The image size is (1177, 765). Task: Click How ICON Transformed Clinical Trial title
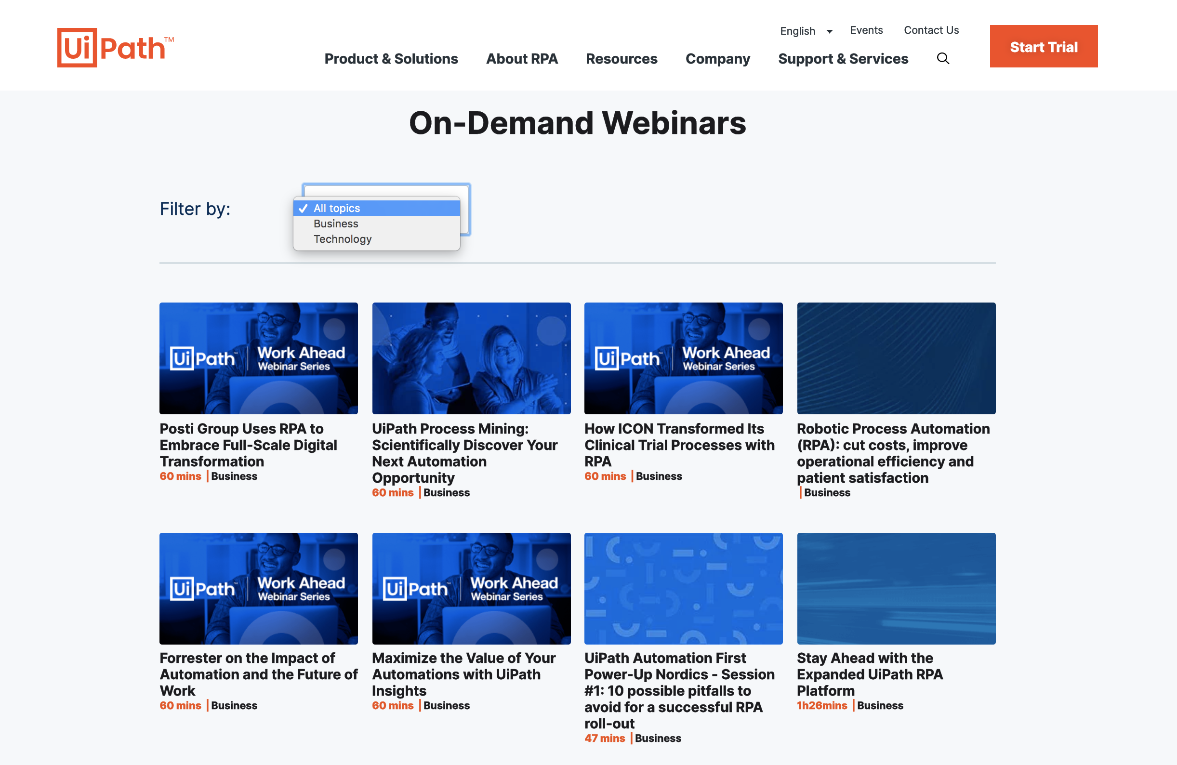click(x=679, y=445)
